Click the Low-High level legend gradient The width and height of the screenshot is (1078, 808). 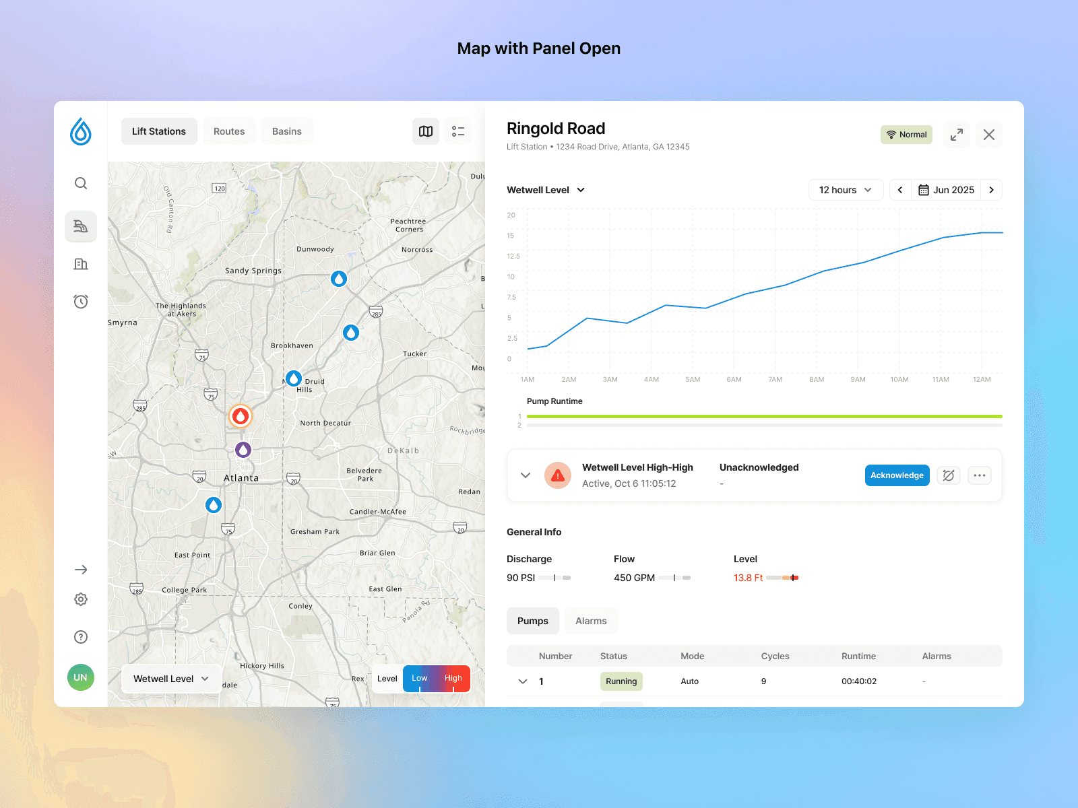click(437, 679)
